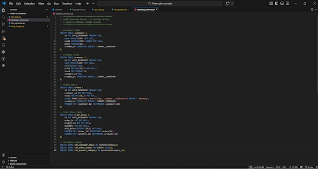Switch to the Welcome tab

[58, 9]
